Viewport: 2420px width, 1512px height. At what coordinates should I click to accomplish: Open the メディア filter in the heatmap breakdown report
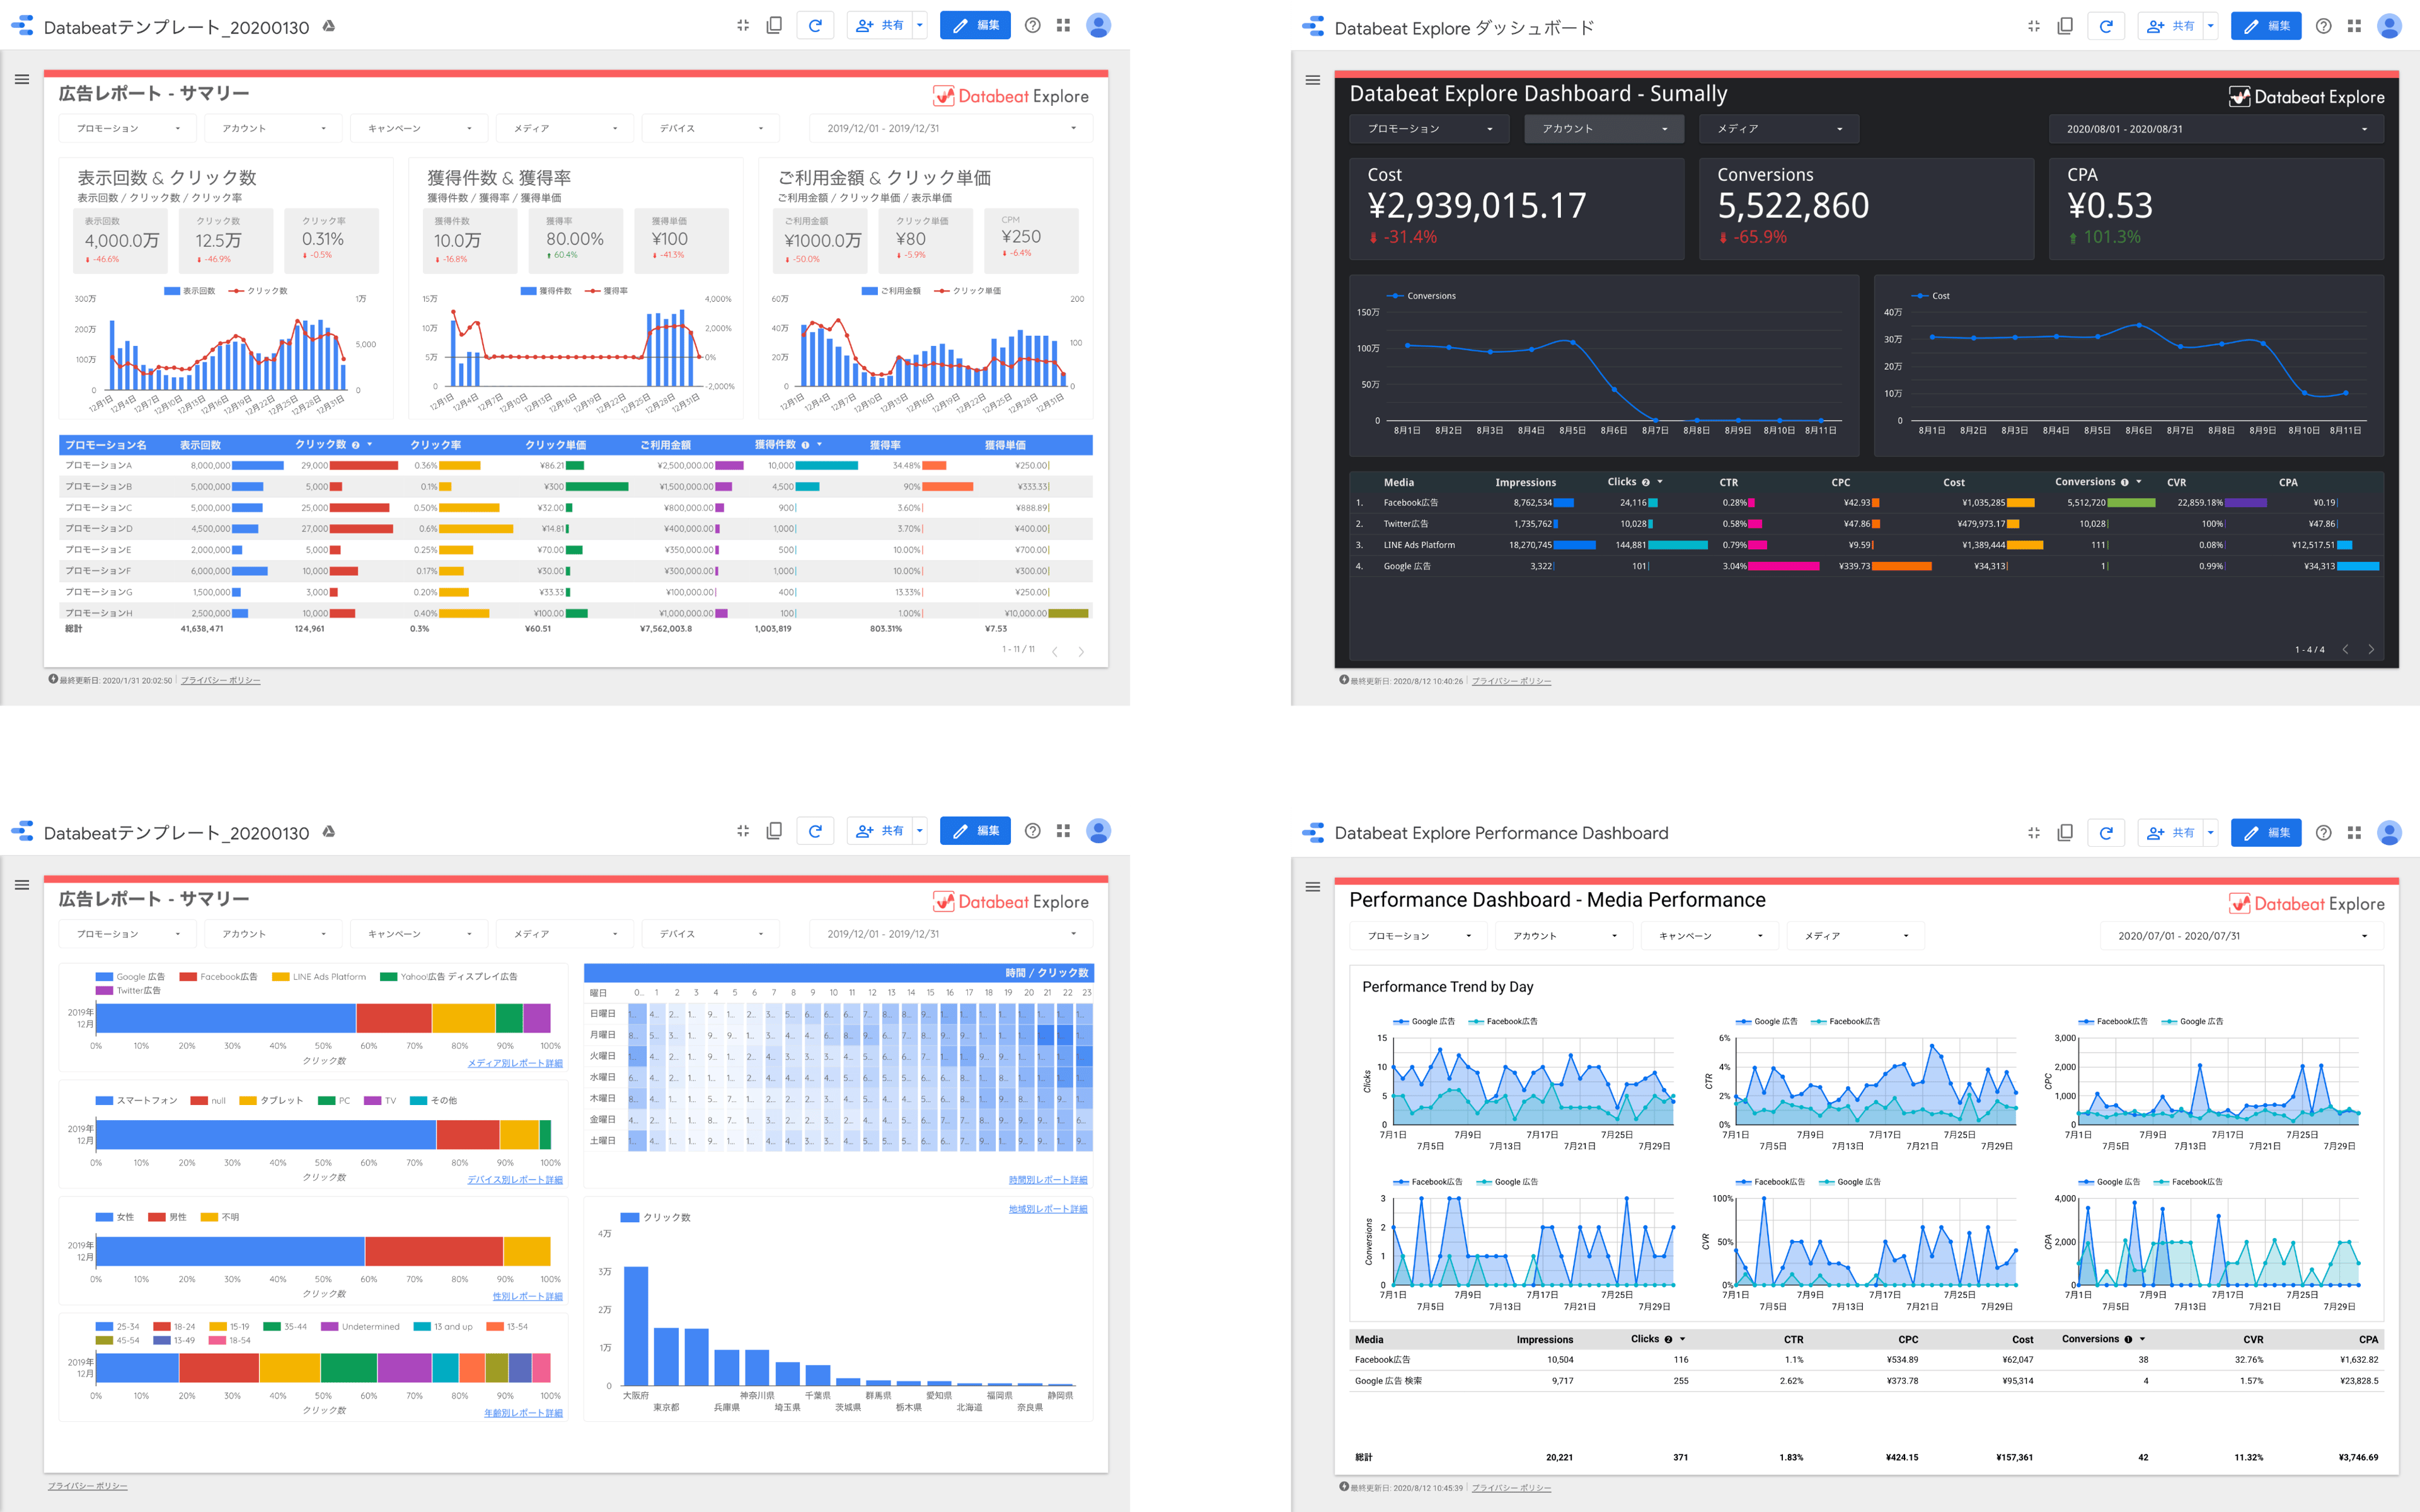(x=565, y=934)
